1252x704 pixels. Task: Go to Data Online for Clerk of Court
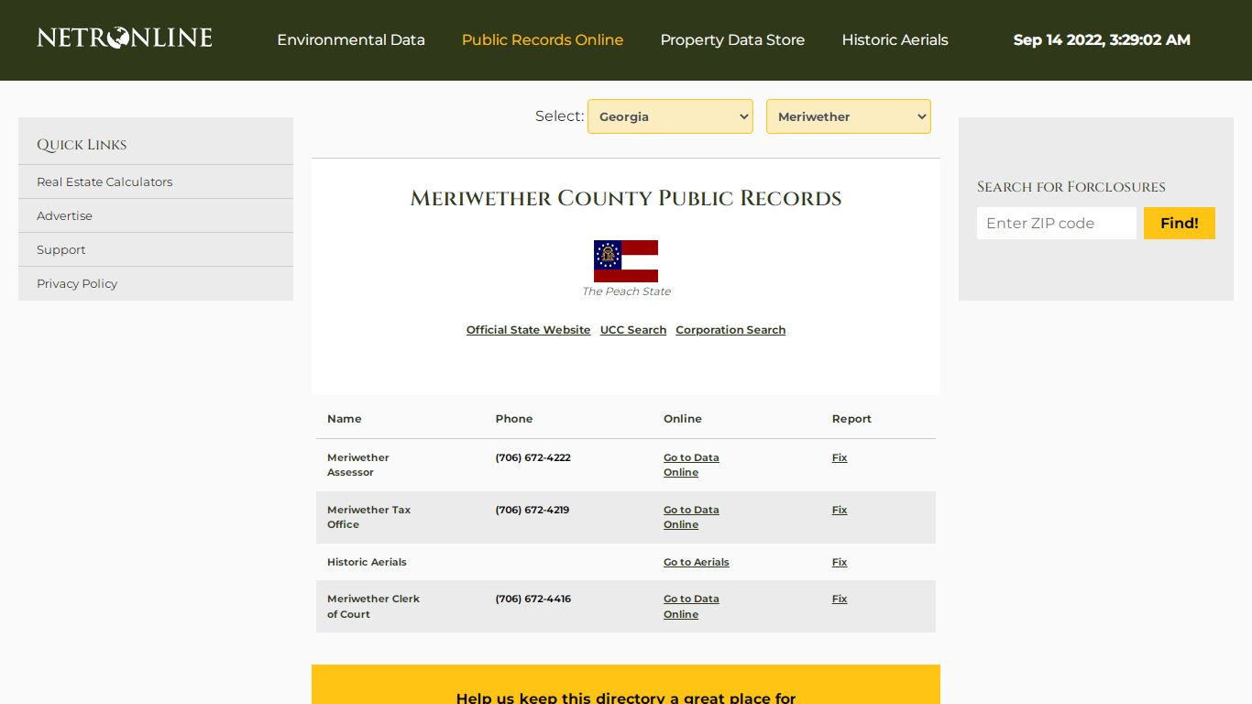point(691,606)
